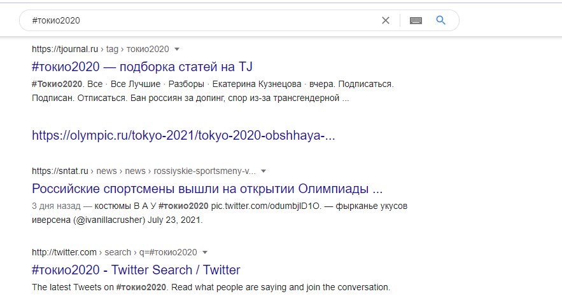
Task: Open '#токио2020 — подборка статей на TJ' result
Action: coord(143,67)
